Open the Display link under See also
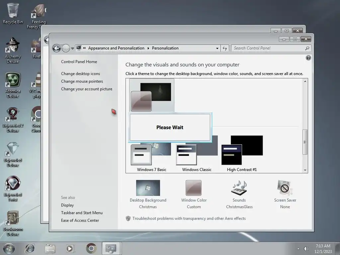Screen dimensions: 340x255 pyautogui.click(x=67, y=205)
